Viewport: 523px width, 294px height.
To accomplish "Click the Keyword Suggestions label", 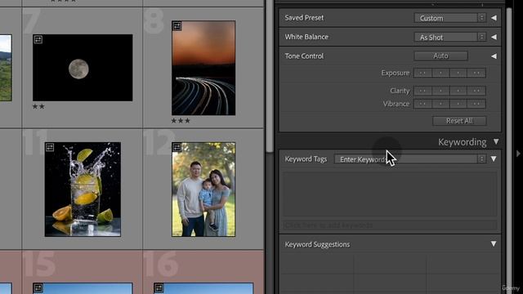I will pyautogui.click(x=317, y=244).
